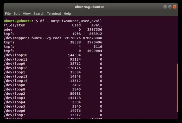Click the udev avail value 3997356
The width and height of the screenshot is (182, 123).
click(x=95, y=29)
